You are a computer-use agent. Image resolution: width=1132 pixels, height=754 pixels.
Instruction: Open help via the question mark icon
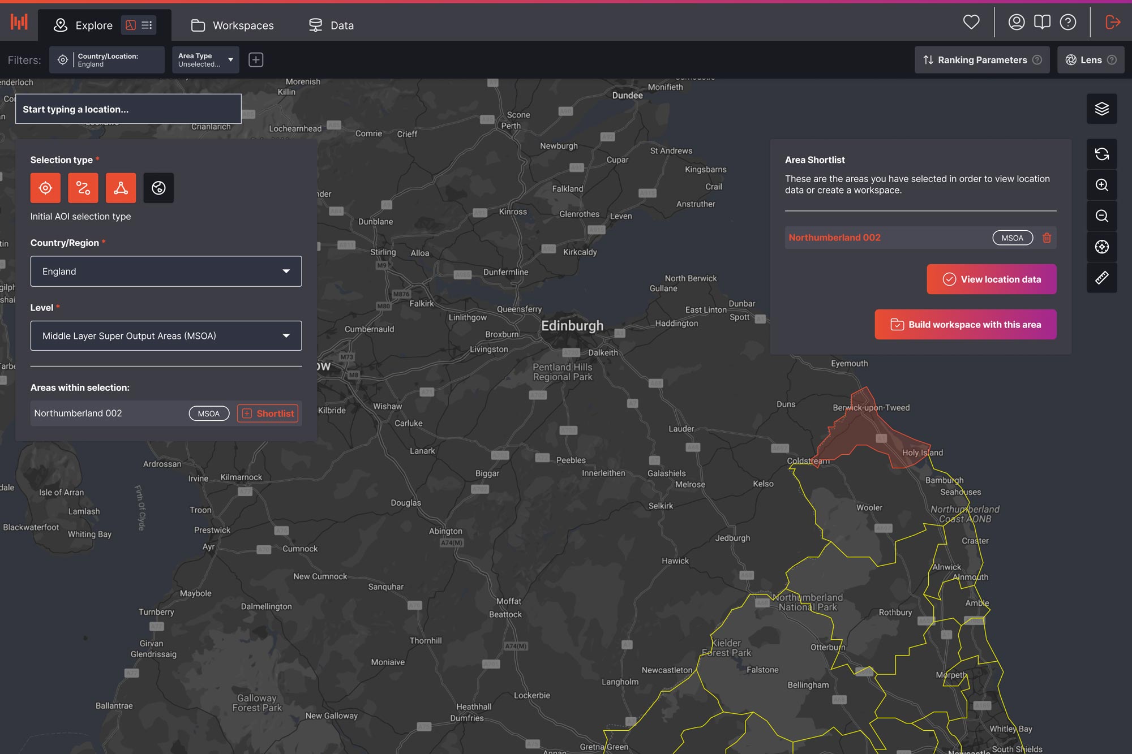1068,22
